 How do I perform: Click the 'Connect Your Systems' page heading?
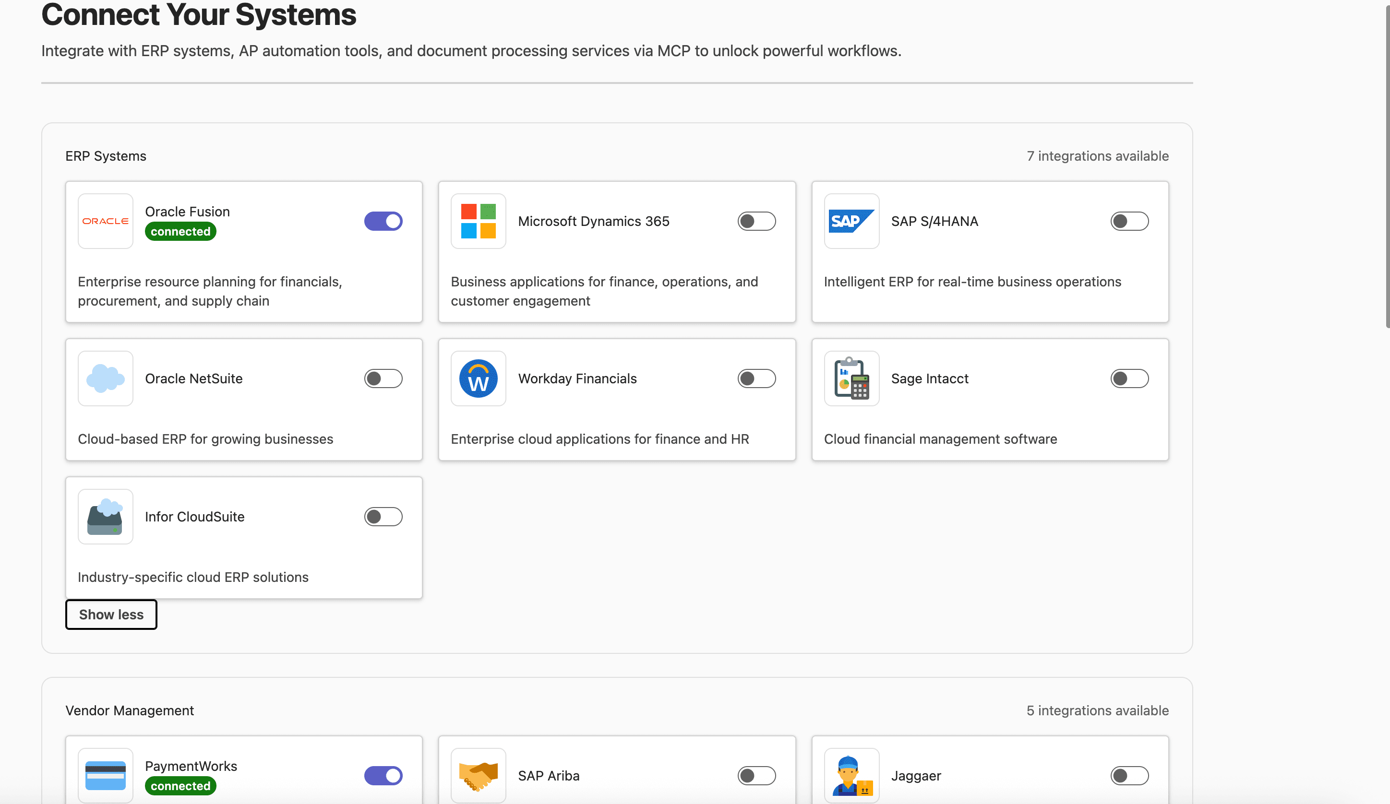coord(199,14)
